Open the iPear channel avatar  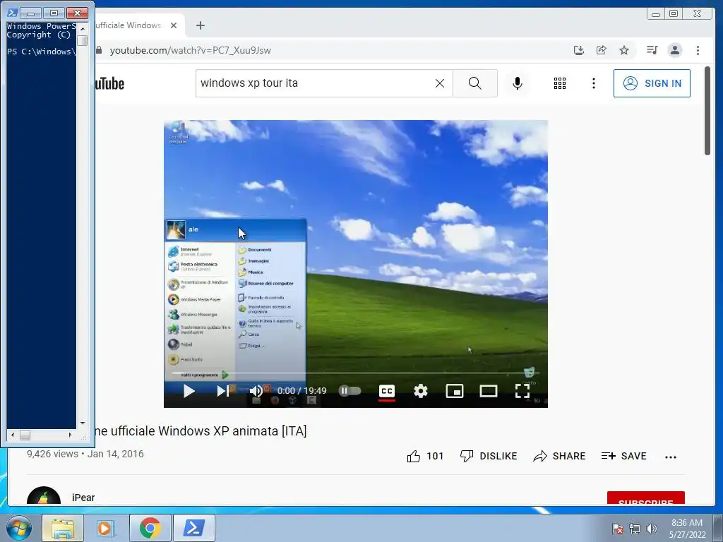[x=44, y=496]
